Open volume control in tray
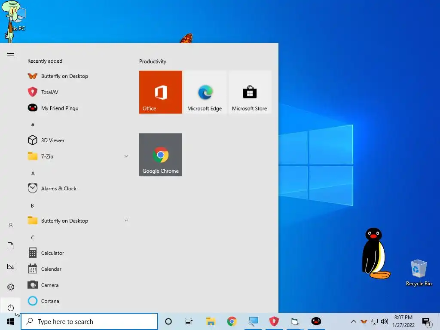The height and width of the screenshot is (330, 440). point(385,321)
